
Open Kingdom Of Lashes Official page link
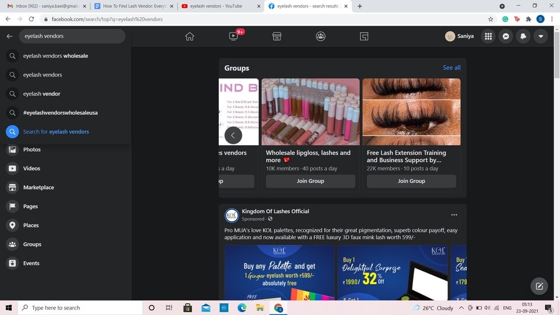[275, 211]
